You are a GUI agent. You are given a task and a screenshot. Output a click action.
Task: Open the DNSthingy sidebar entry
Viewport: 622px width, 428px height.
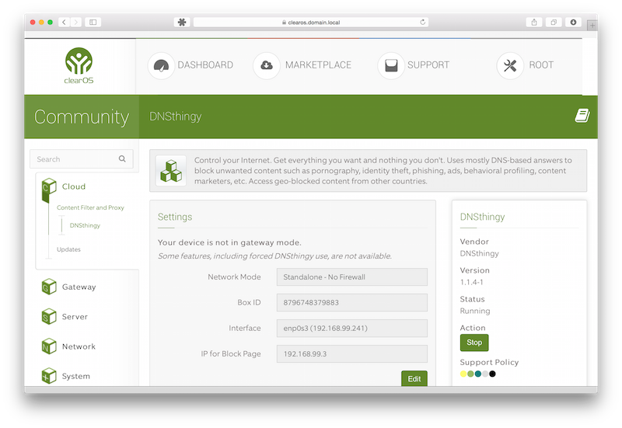pyautogui.click(x=85, y=225)
